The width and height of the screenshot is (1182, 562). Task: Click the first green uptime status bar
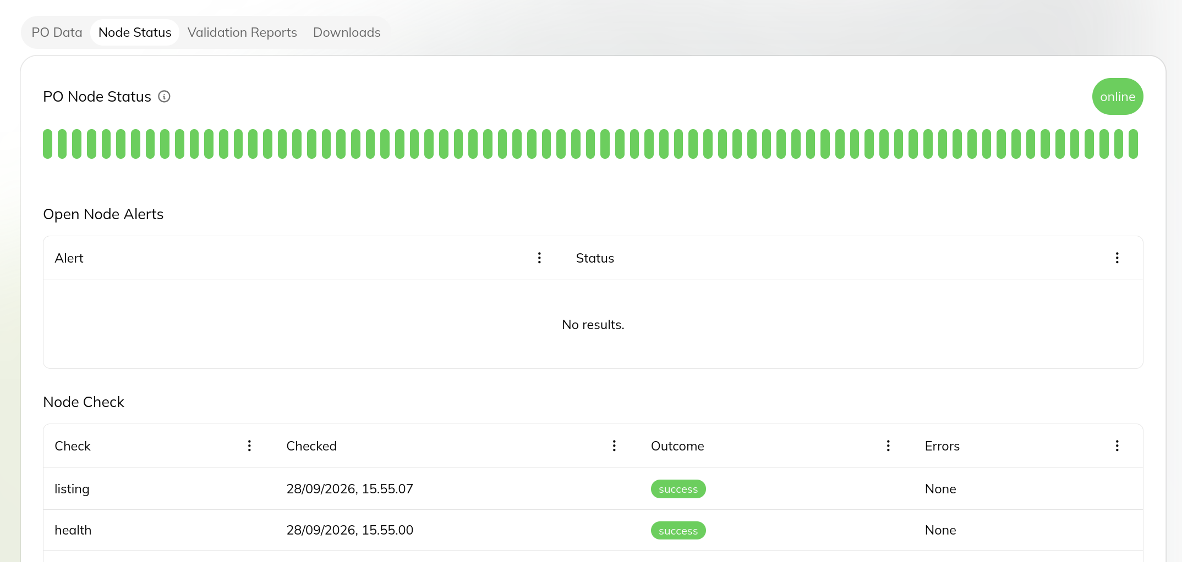click(x=47, y=144)
